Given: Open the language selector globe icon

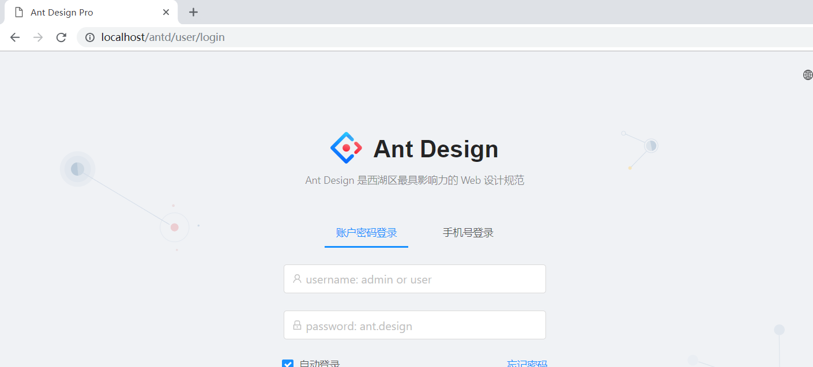Looking at the screenshot, I should click(x=807, y=74).
